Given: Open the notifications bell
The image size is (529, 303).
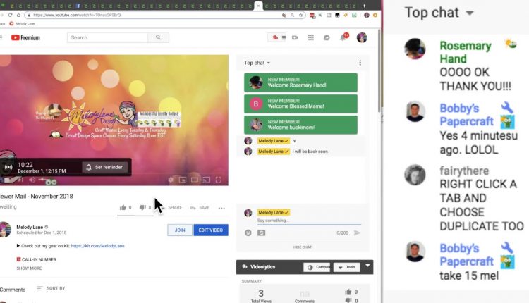Looking at the screenshot, I should point(343,37).
